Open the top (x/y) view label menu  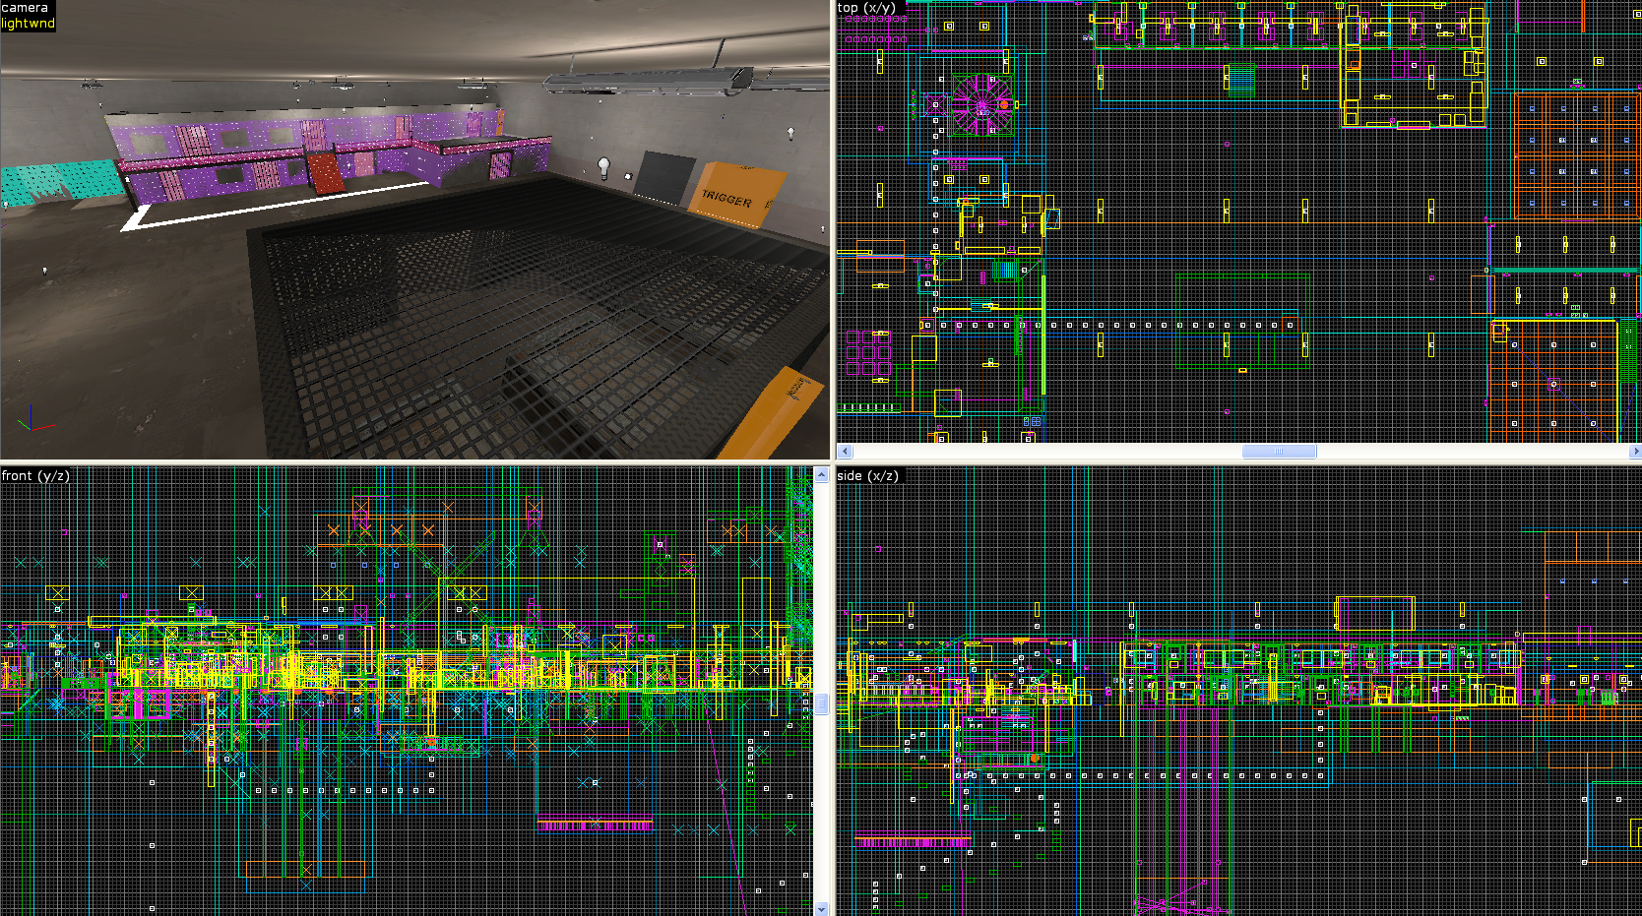[x=866, y=8]
